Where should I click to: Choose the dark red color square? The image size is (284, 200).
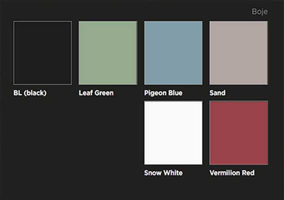coord(239,133)
